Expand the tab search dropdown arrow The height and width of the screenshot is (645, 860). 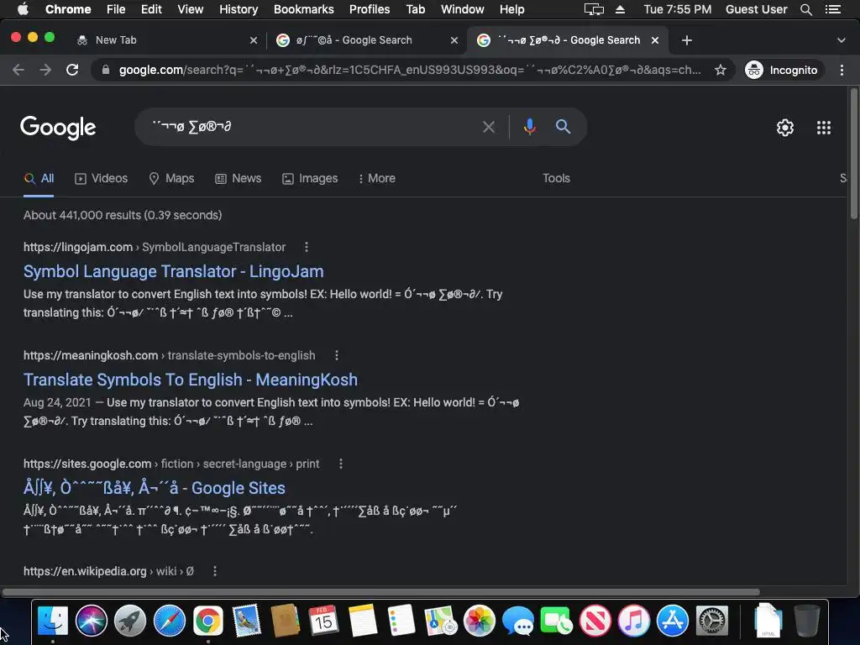(x=842, y=40)
